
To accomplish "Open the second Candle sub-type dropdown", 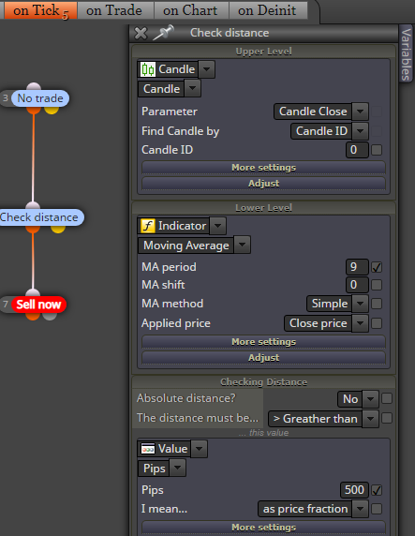I will [x=192, y=88].
